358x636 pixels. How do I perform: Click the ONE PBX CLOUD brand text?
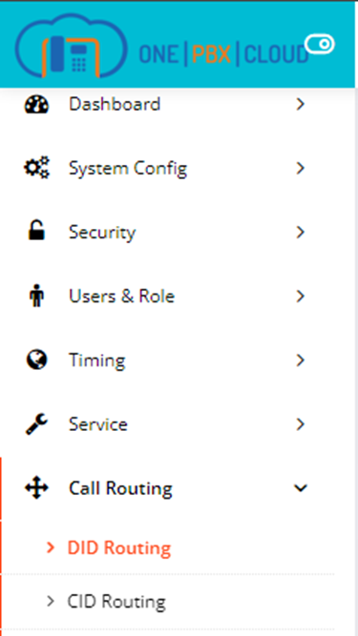coord(223,54)
